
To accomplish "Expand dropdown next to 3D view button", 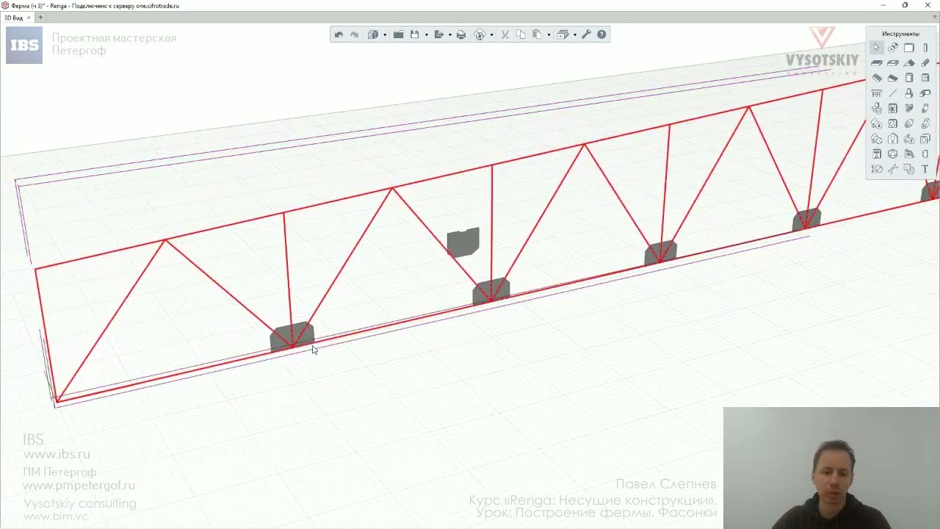I will tap(384, 35).
